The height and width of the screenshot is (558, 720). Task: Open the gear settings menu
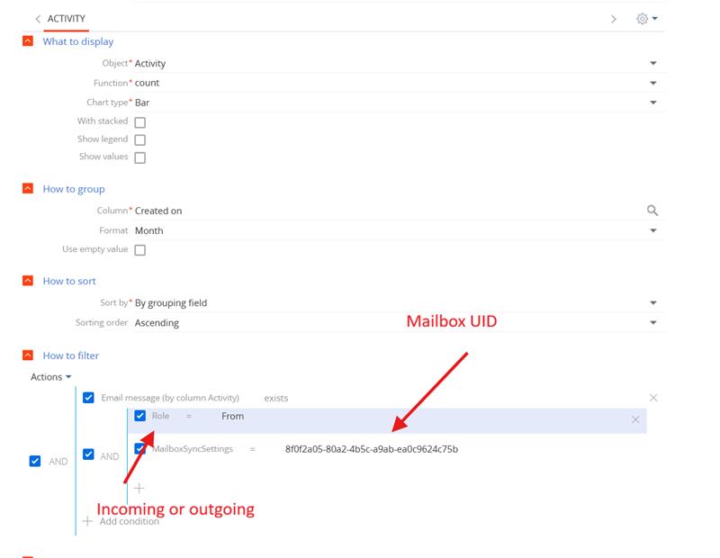646,19
